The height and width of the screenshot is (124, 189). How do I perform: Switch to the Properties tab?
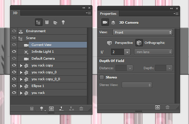[x=108, y=14]
